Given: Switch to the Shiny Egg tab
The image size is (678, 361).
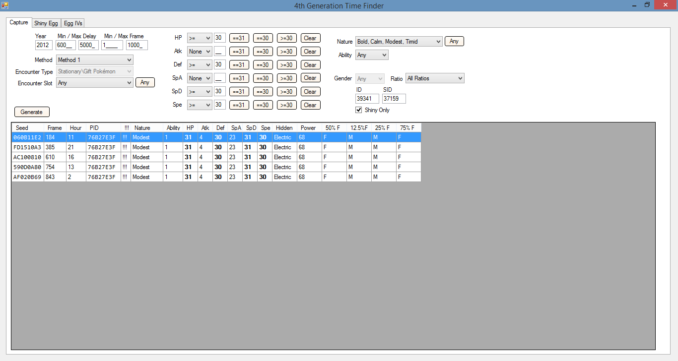Looking at the screenshot, I should click(x=46, y=23).
